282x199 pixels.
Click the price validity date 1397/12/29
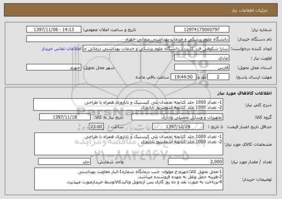coord(178,127)
